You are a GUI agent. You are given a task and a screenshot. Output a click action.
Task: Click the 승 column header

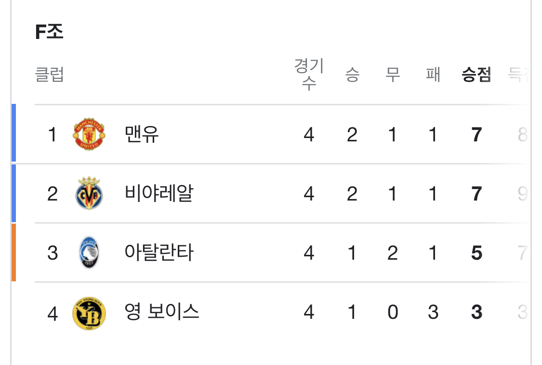[x=352, y=74]
